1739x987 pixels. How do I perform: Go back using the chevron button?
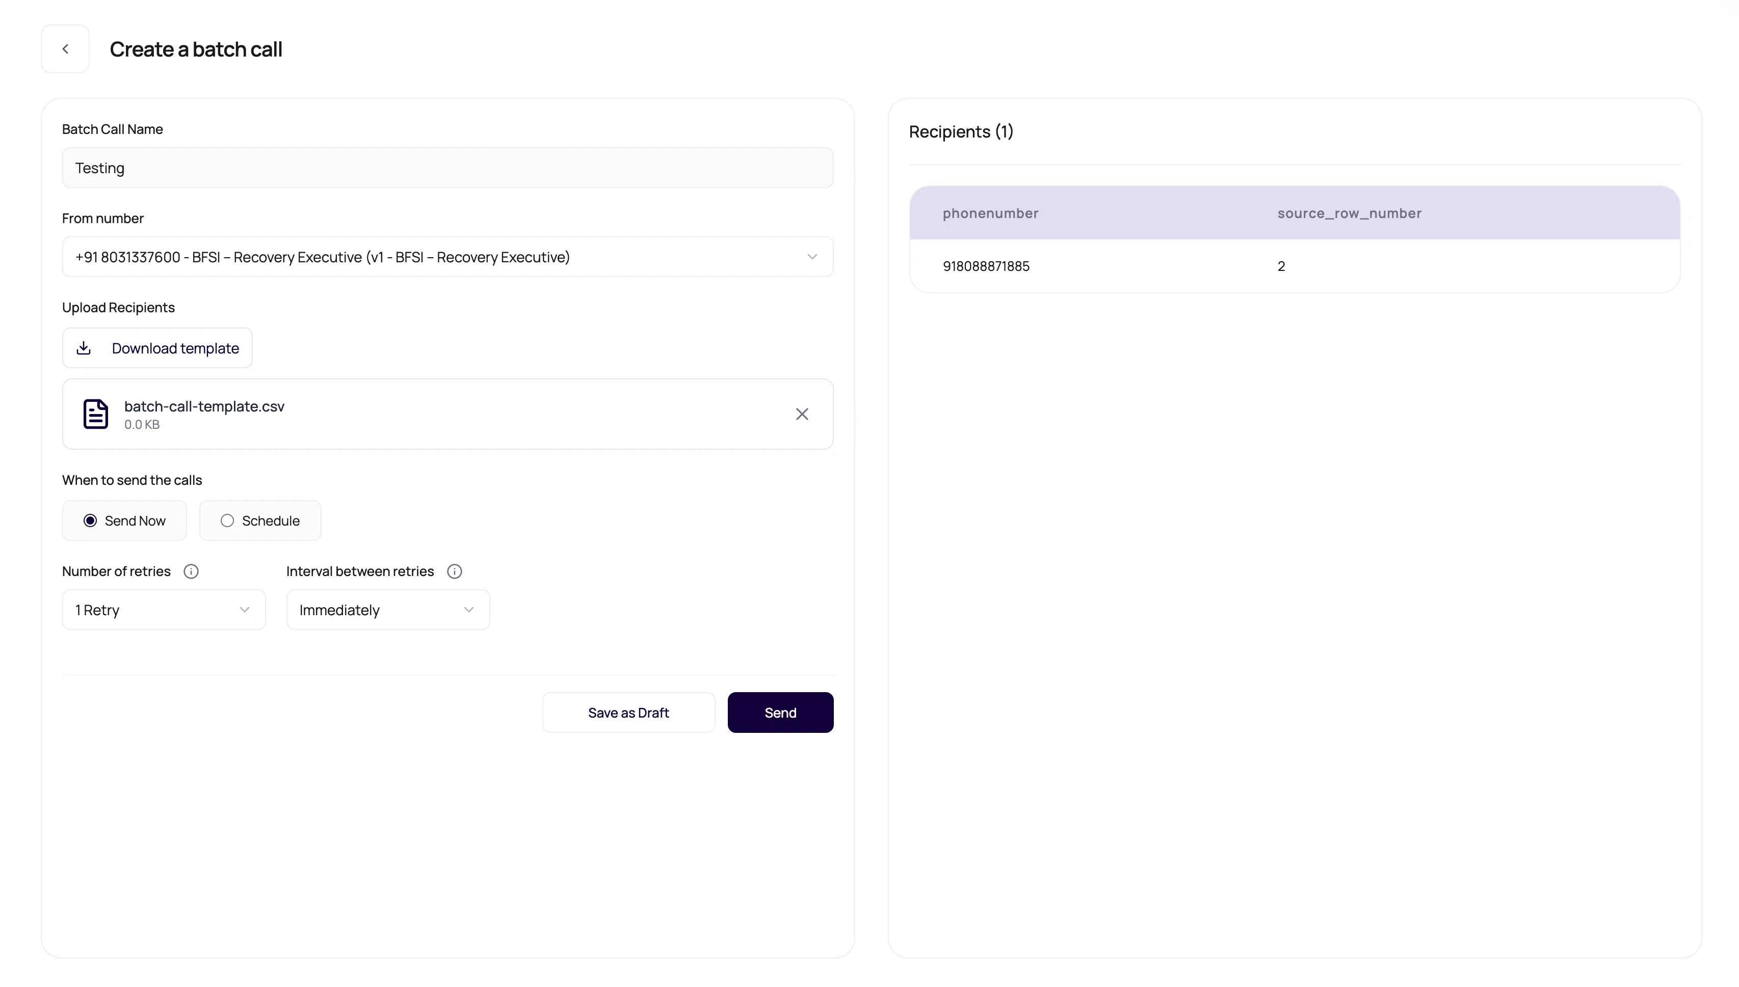tap(65, 49)
